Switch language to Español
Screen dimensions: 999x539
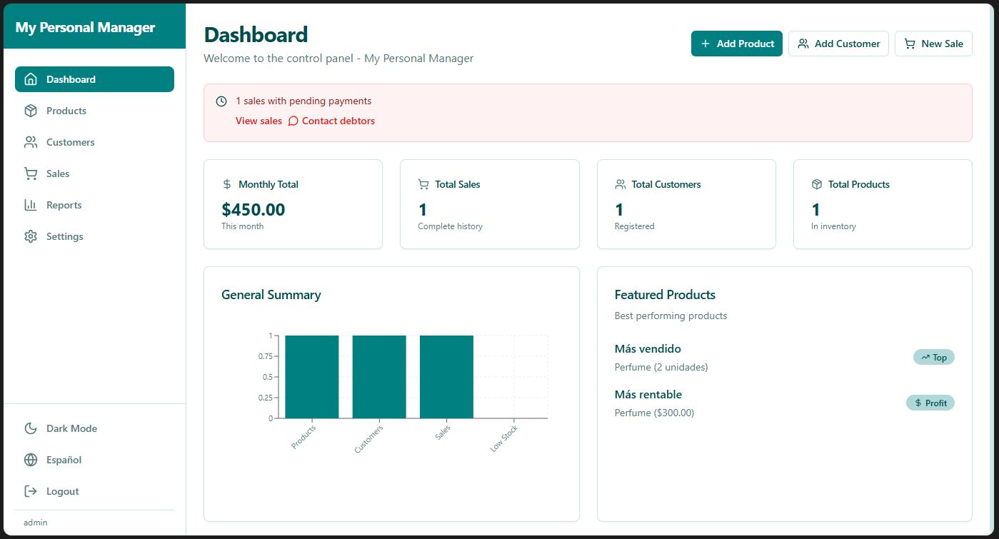pos(64,460)
